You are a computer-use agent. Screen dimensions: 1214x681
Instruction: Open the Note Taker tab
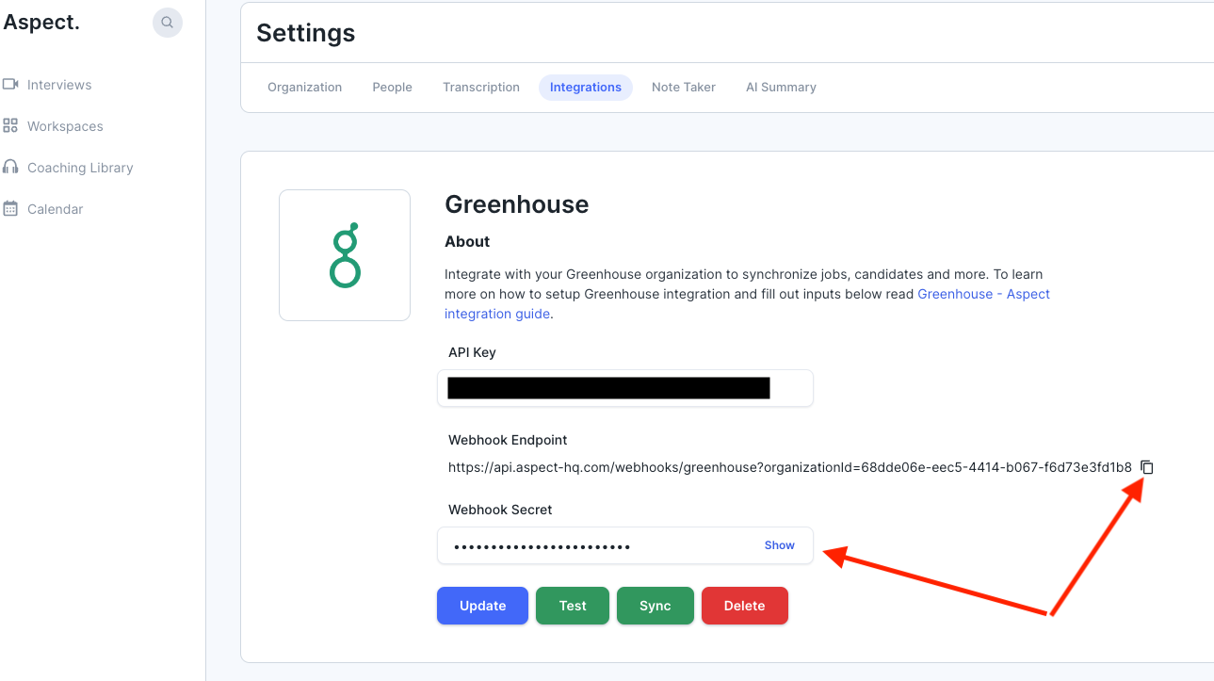(684, 88)
